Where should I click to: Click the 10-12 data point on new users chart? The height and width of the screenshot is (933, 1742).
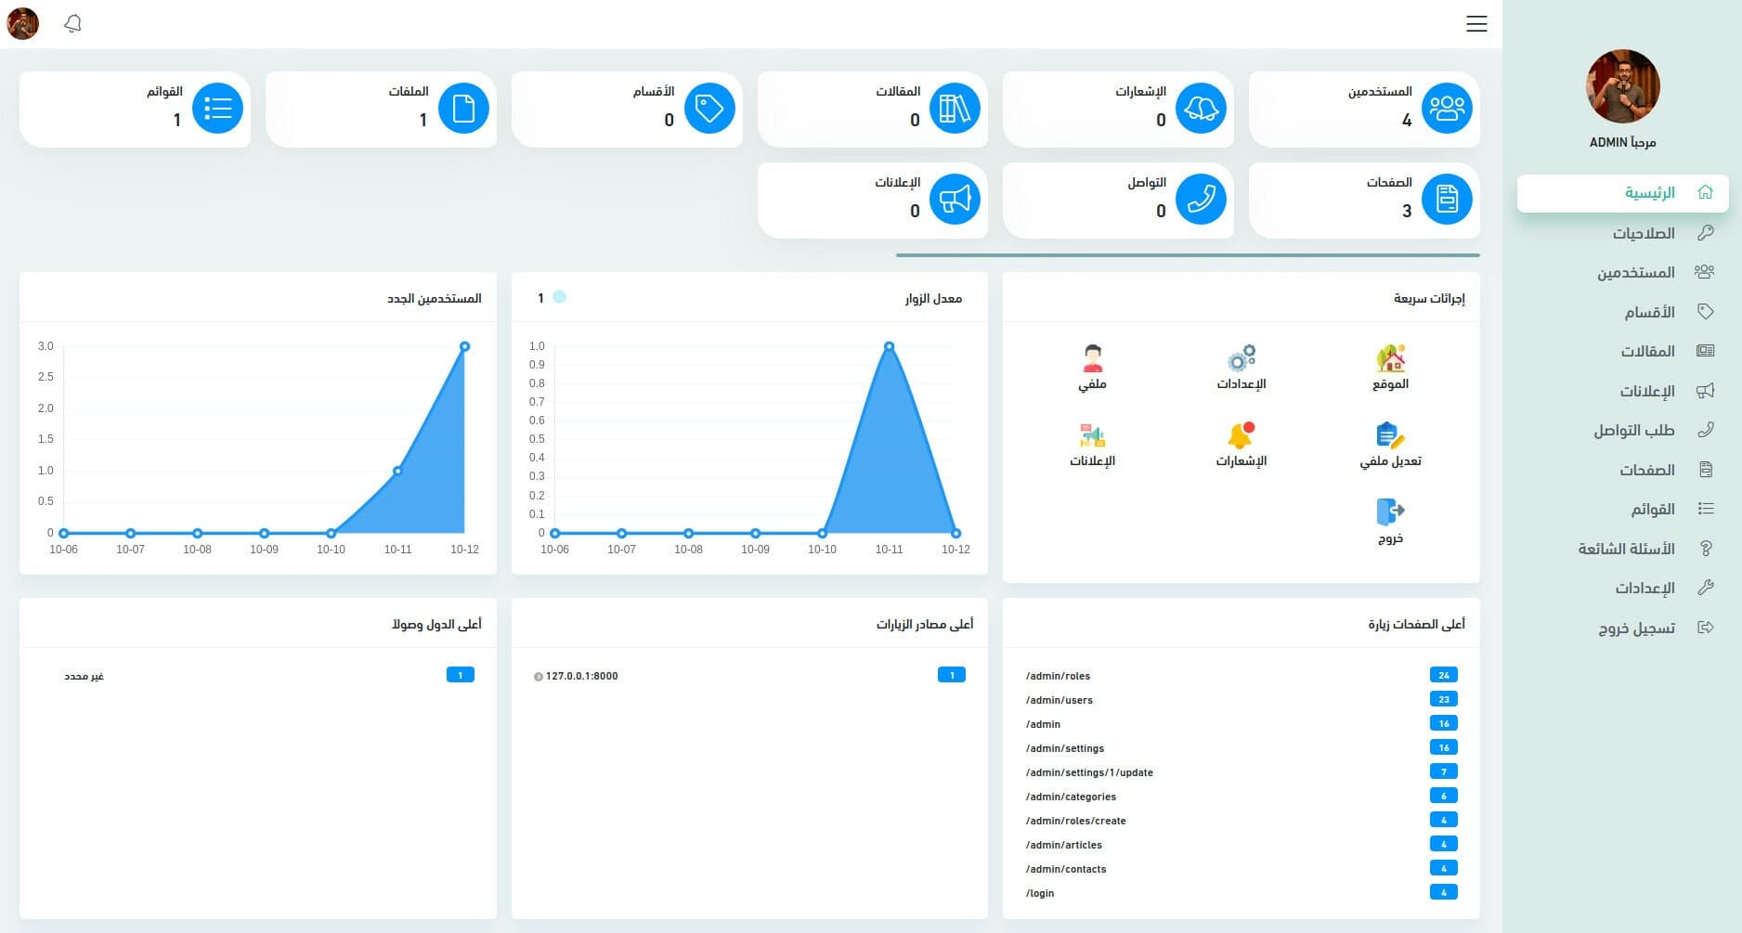coord(464,346)
